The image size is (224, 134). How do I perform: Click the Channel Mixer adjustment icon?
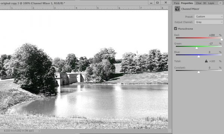coord(177,9)
